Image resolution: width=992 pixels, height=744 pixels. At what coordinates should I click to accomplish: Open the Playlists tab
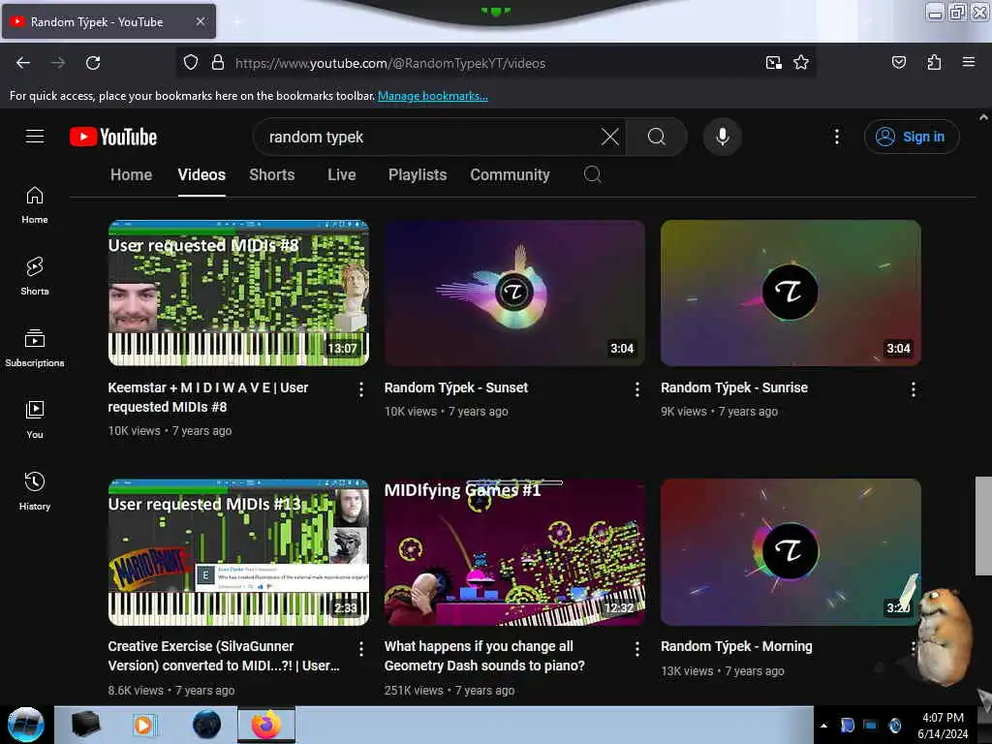pyautogui.click(x=418, y=174)
